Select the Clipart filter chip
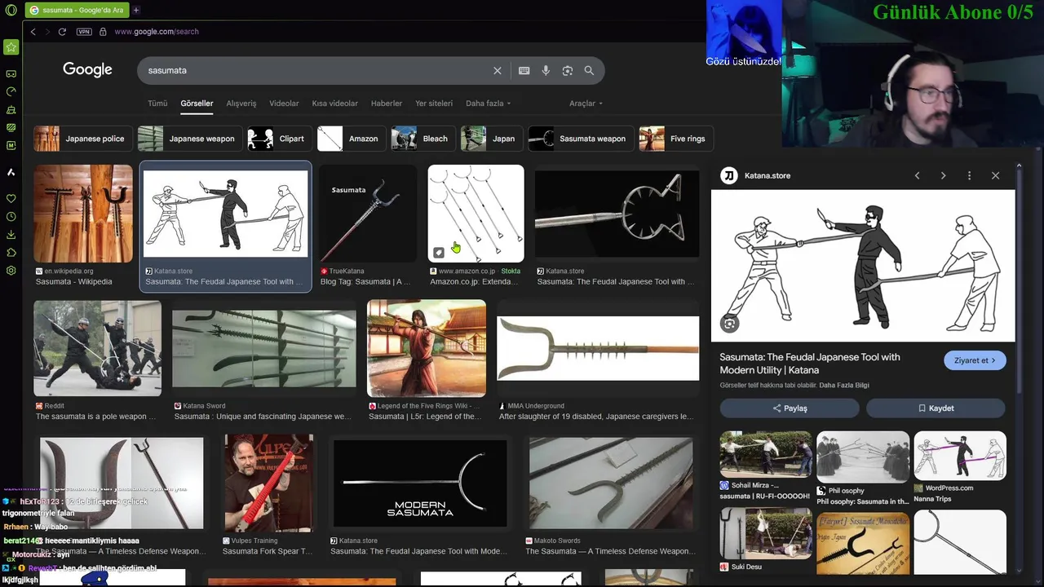This screenshot has width=1044, height=587. (x=279, y=139)
